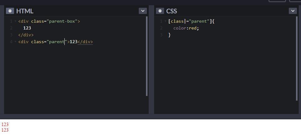Click line number 3 in HTML gutter
301x136 pixels.
point(12,35)
